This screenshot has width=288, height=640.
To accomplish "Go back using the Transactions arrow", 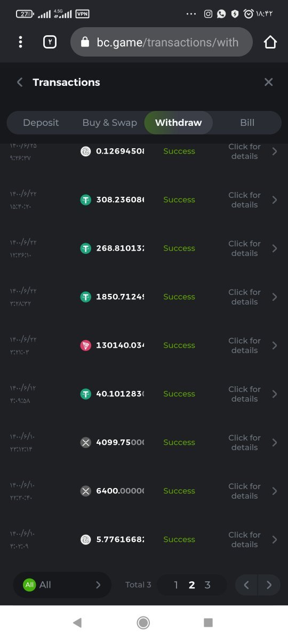I will tap(20, 82).
